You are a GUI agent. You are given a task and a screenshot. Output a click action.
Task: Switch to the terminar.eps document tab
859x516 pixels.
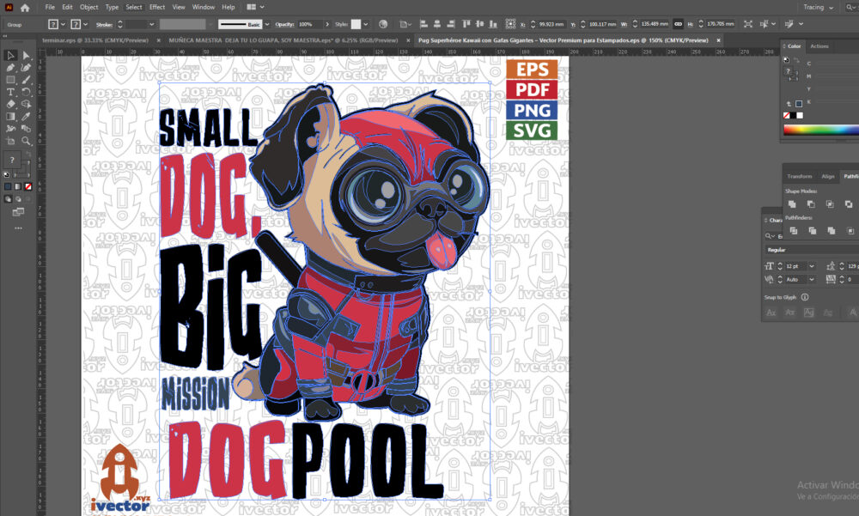(x=95, y=40)
